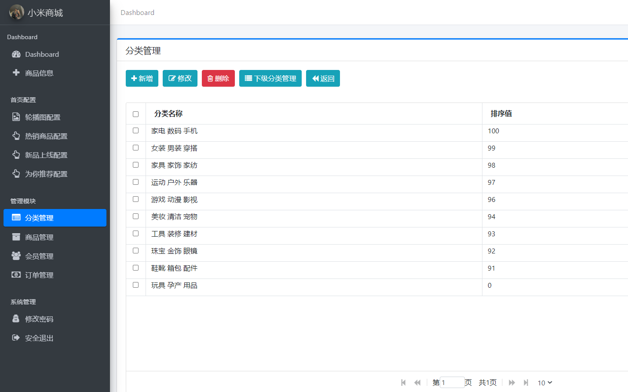This screenshot has width=628, height=392.
Task: Check the row 美妆 清洁 宠物
Action: point(135,216)
